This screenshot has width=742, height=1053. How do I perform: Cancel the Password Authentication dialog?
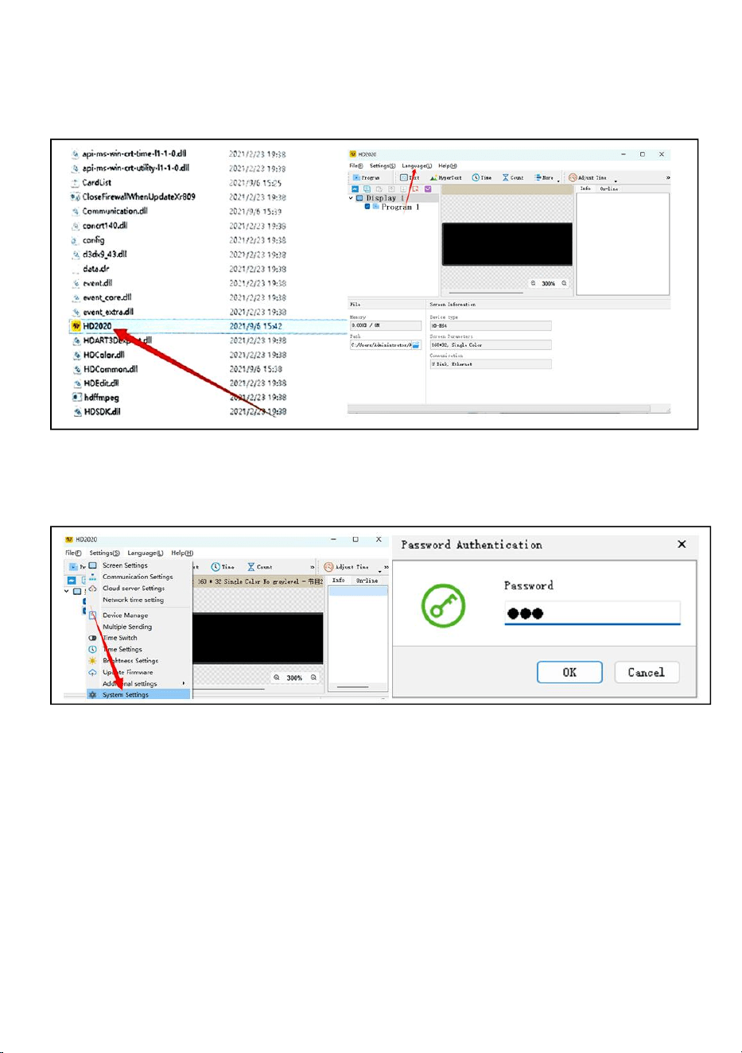(x=647, y=672)
